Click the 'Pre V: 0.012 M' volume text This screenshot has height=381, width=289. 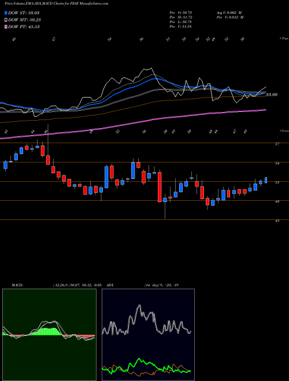[229, 17]
